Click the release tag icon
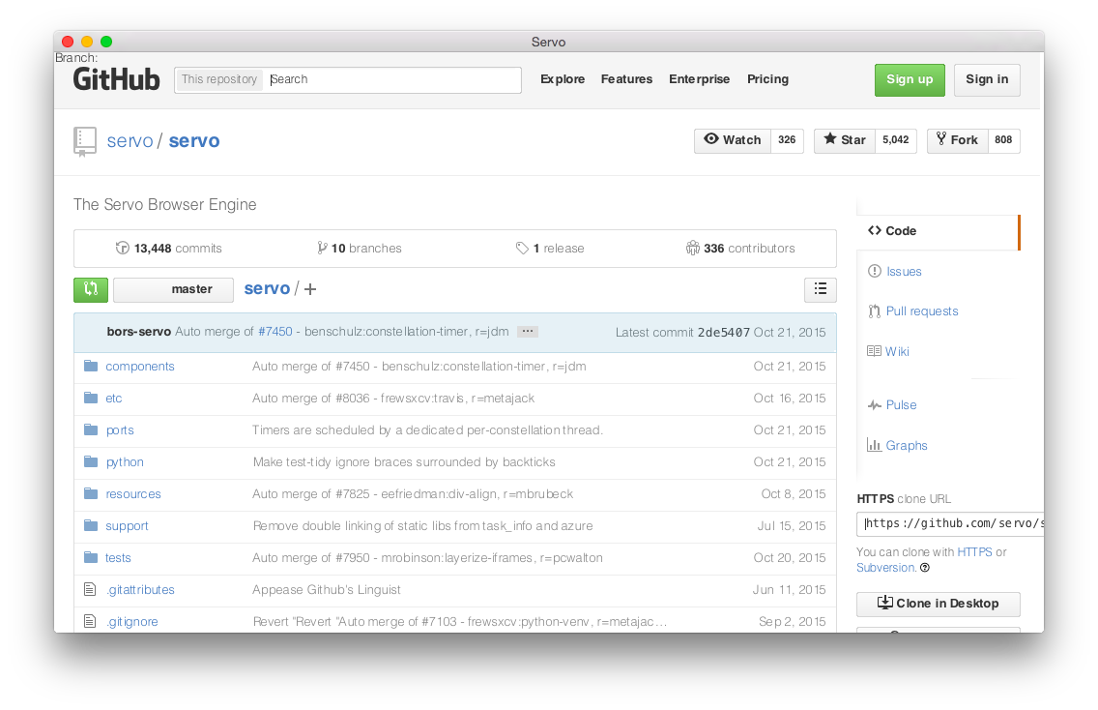This screenshot has width=1098, height=710. click(522, 249)
